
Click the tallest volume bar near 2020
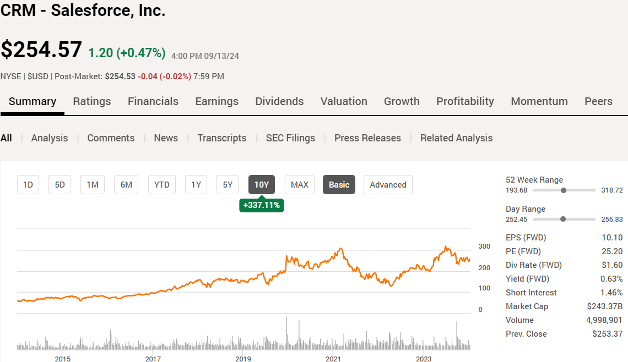click(x=286, y=333)
